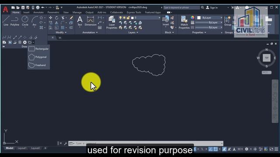
Task: Open the ByLayer linetype dropdown
Action: click(221, 27)
